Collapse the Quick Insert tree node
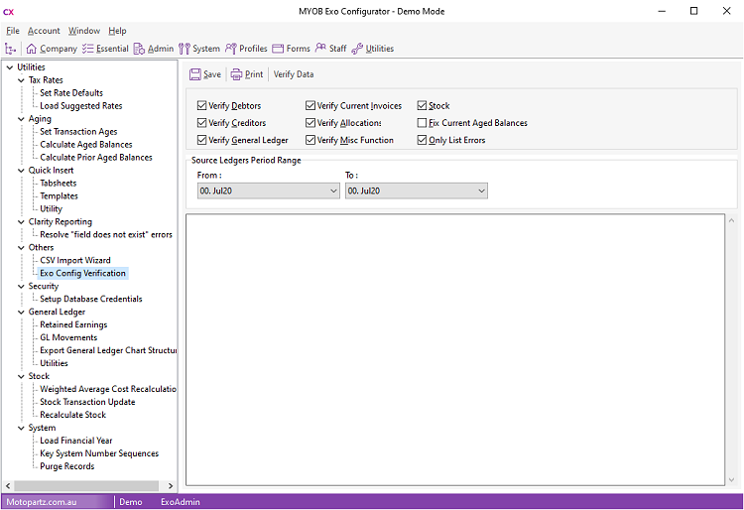The height and width of the screenshot is (510, 744). [x=21, y=171]
